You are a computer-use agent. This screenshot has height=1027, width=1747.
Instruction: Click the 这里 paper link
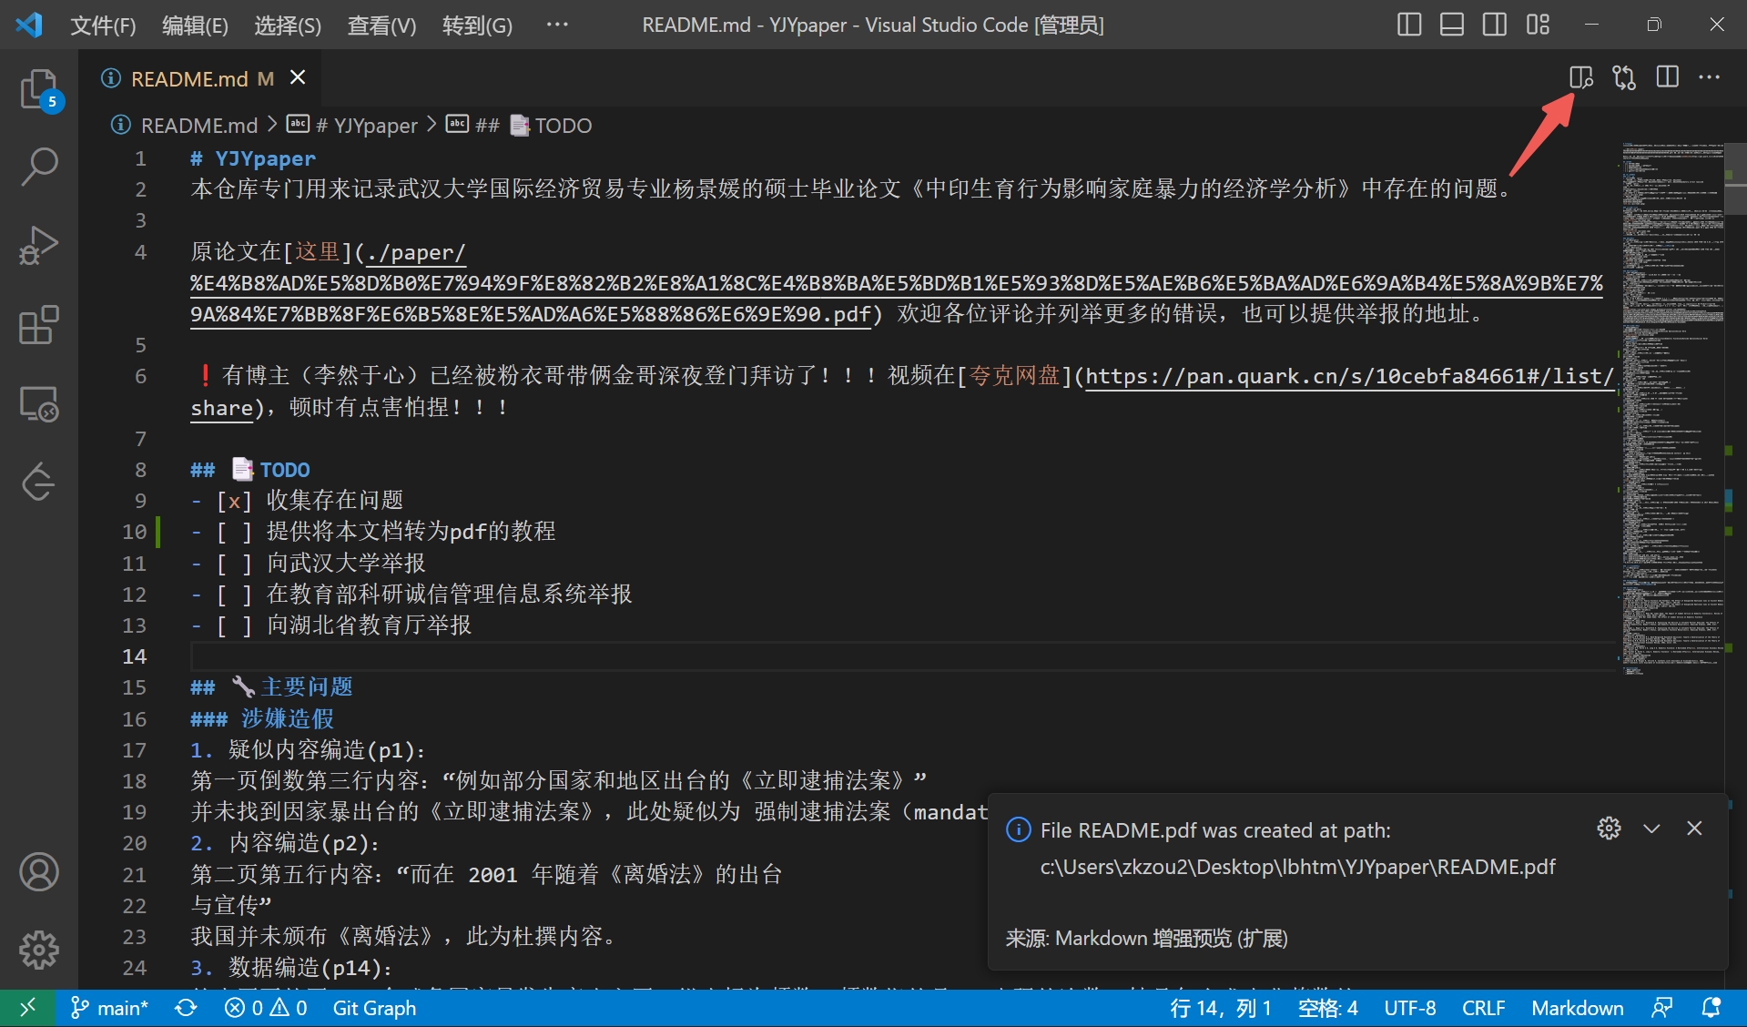pos(317,251)
